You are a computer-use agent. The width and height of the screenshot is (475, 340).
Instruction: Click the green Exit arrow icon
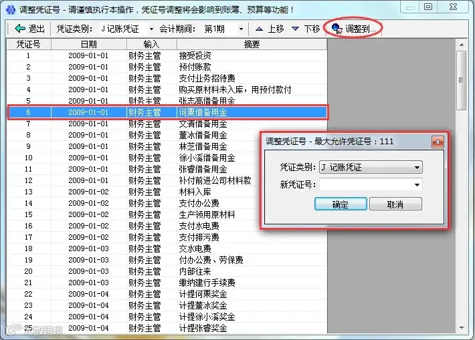pos(20,29)
